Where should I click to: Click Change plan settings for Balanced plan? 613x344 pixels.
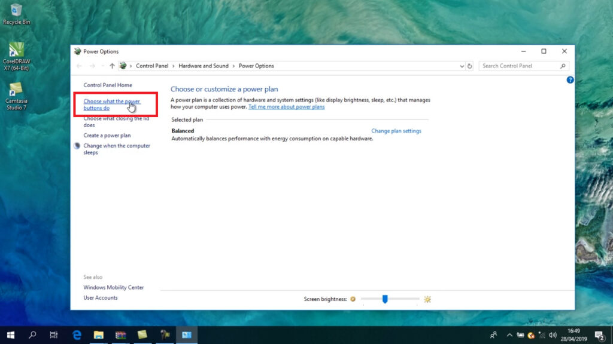[396, 130]
